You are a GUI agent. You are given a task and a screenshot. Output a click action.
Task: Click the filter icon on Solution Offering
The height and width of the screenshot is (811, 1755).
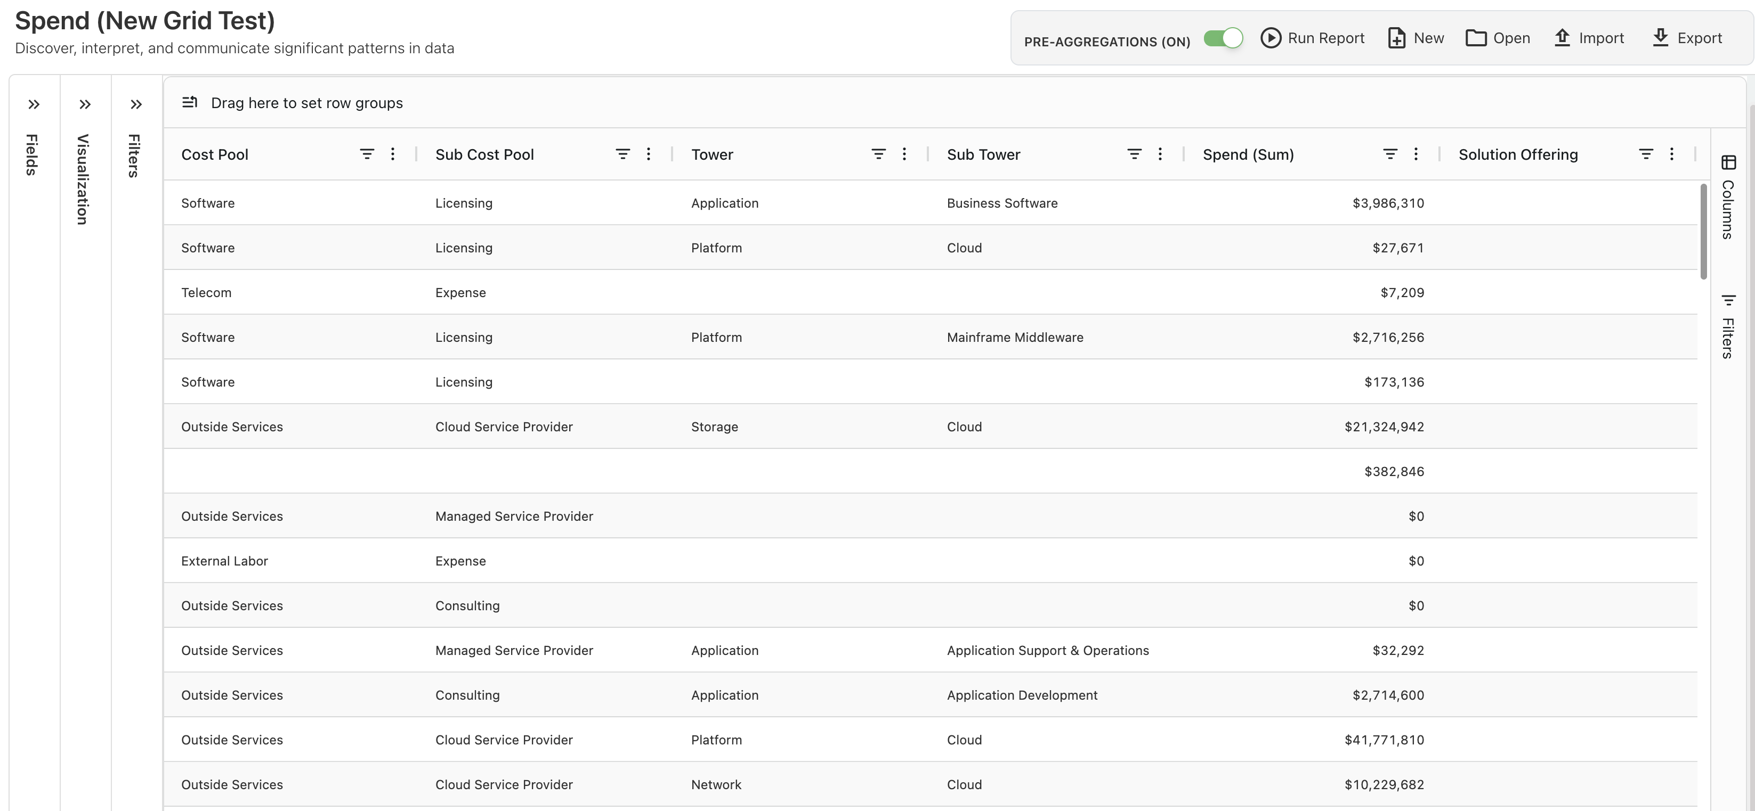coord(1646,154)
